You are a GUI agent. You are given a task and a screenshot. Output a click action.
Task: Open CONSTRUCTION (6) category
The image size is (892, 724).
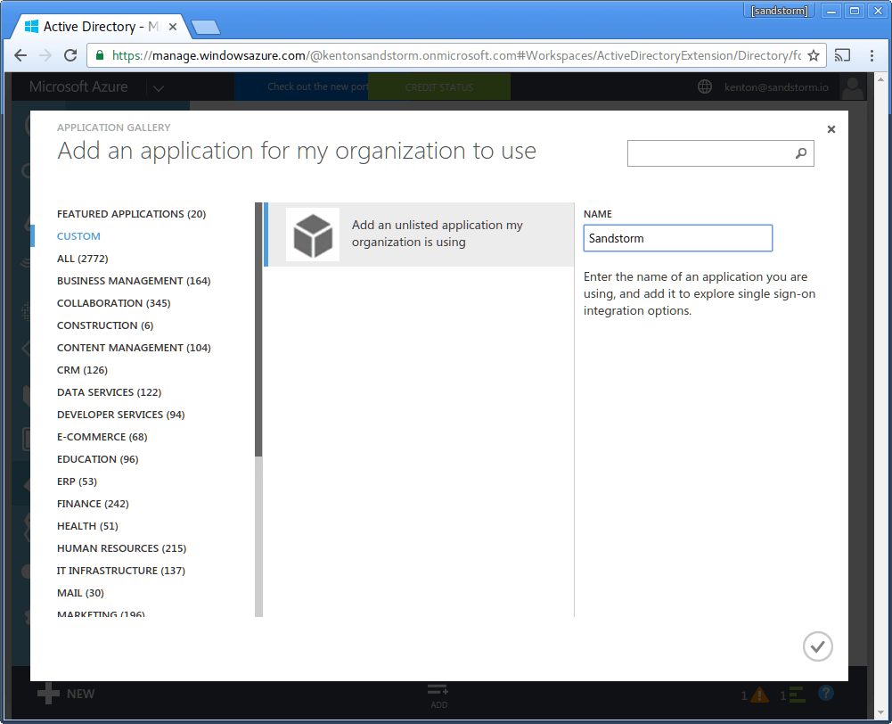105,325
